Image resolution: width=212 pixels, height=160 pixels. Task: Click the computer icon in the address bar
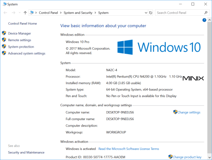[32, 13]
